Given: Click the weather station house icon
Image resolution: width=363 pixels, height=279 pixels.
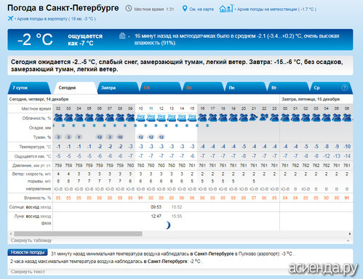Looking at the screenshot, I should (x=226, y=9).
